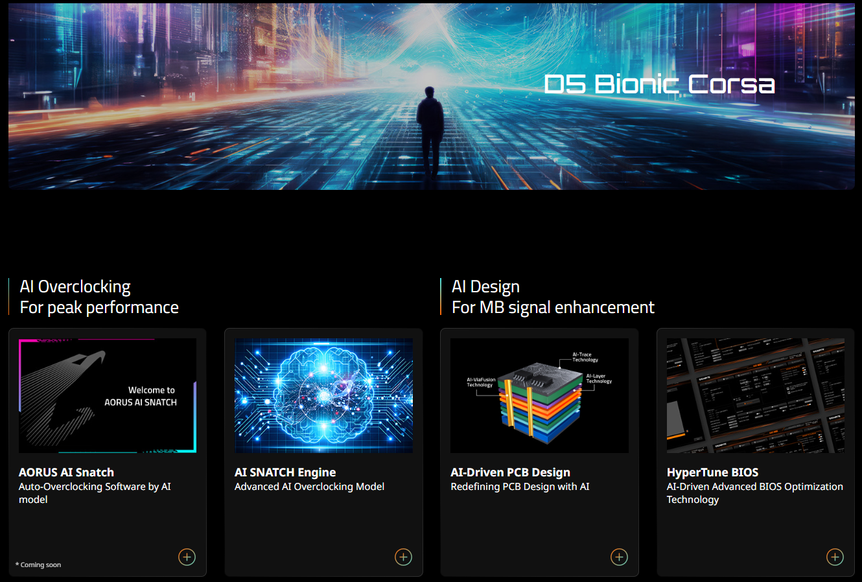The height and width of the screenshot is (582, 862).
Task: Expand the AI SNATCH Engine card plus icon
Action: 403,557
